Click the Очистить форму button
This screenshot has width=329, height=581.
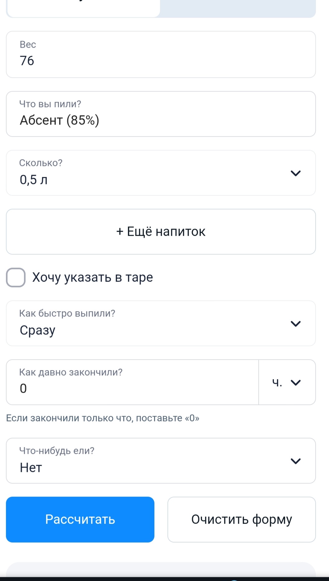point(242,520)
